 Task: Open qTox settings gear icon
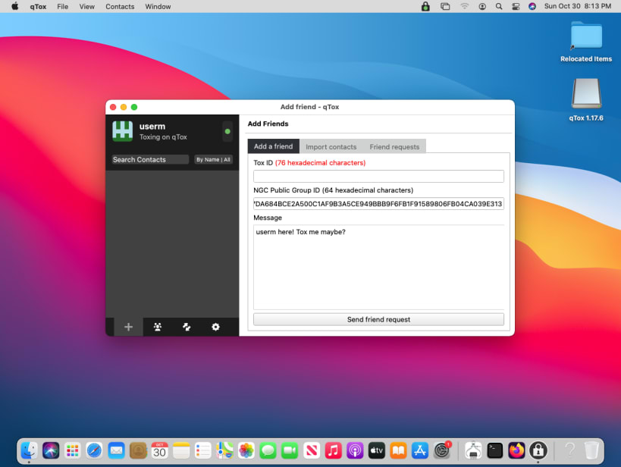(x=215, y=327)
